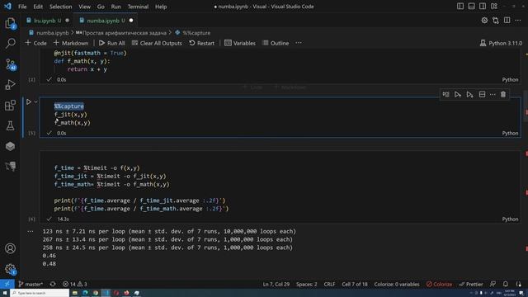Toggle secondary side bar layout icon
528x297 pixels.
coord(483,7)
